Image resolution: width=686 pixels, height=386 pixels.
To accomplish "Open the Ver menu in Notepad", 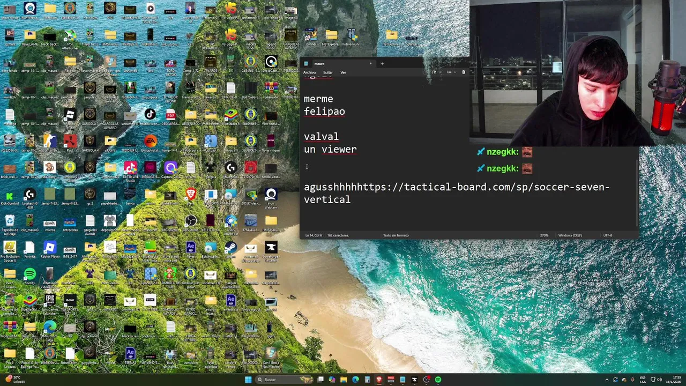I will [343, 72].
